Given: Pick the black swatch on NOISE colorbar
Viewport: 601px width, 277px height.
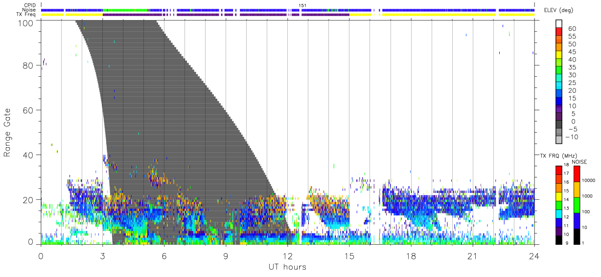Looking at the screenshot, I should click(578, 236).
